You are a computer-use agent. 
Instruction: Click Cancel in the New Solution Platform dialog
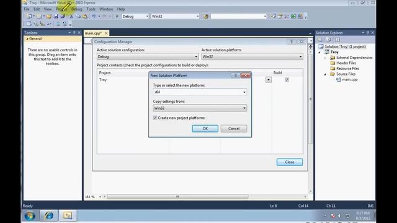[x=234, y=128]
